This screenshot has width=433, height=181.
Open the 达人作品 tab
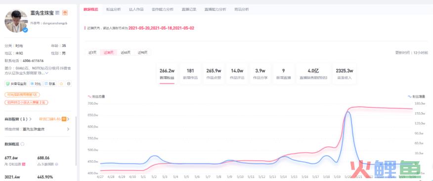[x=136, y=9]
